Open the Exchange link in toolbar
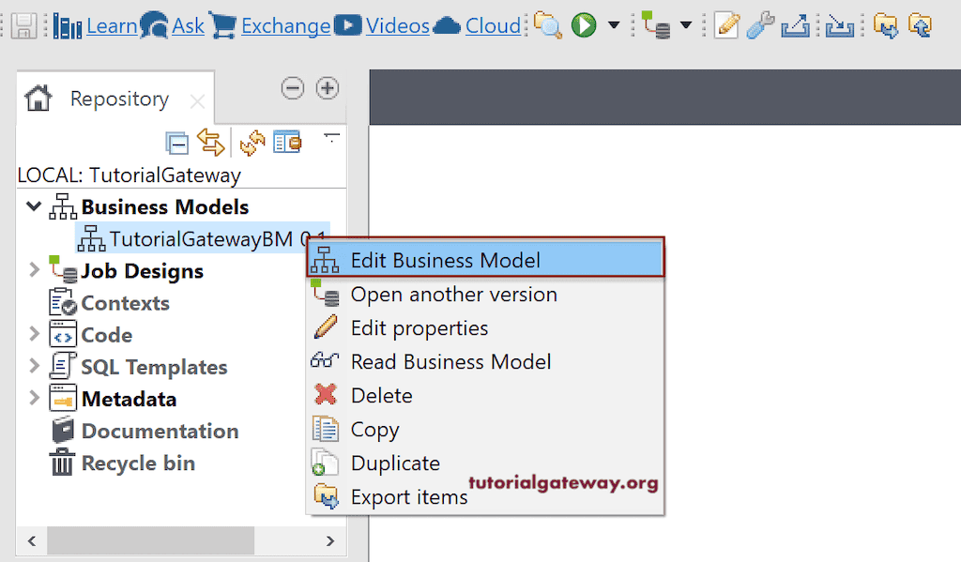 pos(285,25)
